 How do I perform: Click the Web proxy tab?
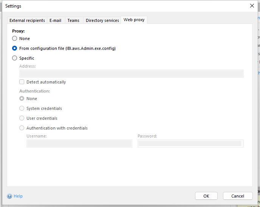[x=134, y=20]
